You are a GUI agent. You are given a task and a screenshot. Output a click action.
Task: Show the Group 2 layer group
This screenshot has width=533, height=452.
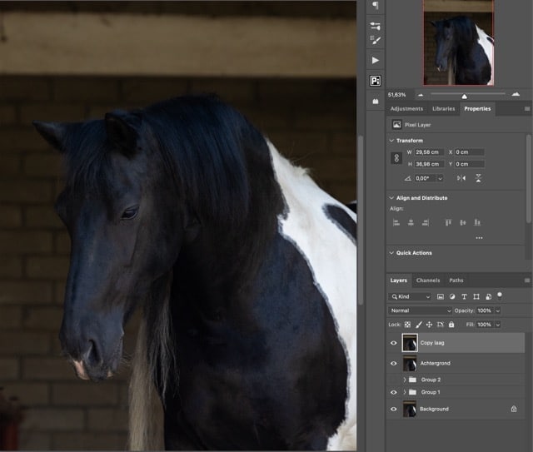394,380
